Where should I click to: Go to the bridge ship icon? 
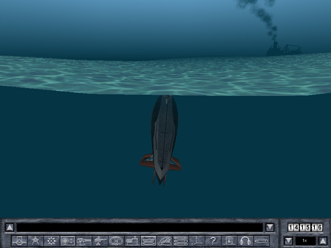132,241
